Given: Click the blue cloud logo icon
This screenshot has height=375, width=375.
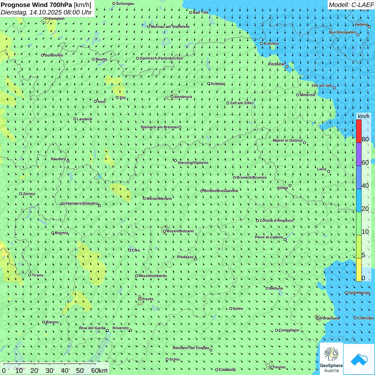Looking at the screenshot, I should [x=359, y=359].
